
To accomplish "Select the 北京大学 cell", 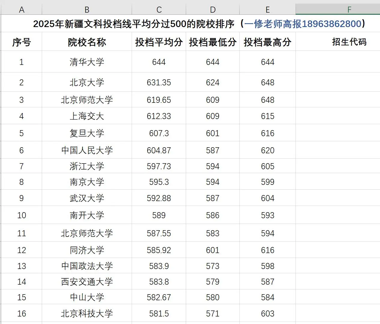I will click(x=87, y=82).
